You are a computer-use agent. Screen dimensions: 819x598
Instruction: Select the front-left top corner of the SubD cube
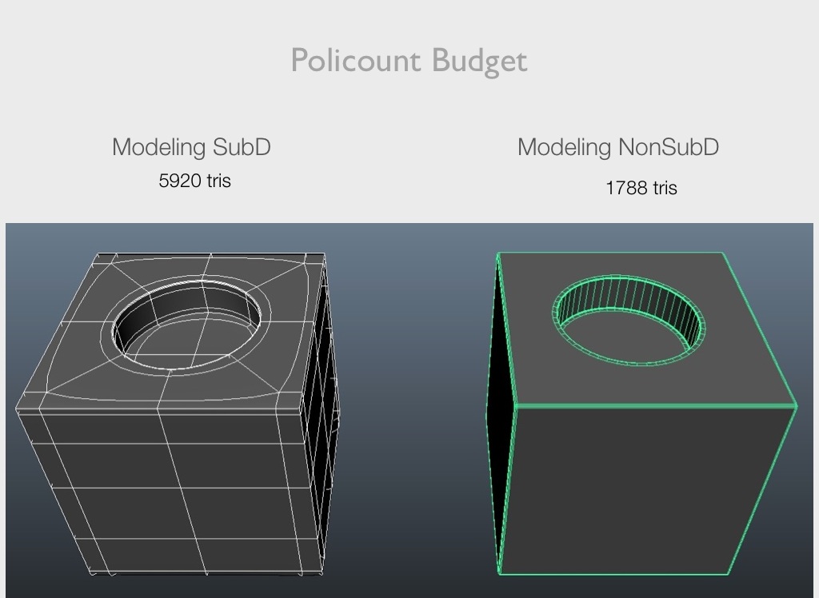click(17, 410)
